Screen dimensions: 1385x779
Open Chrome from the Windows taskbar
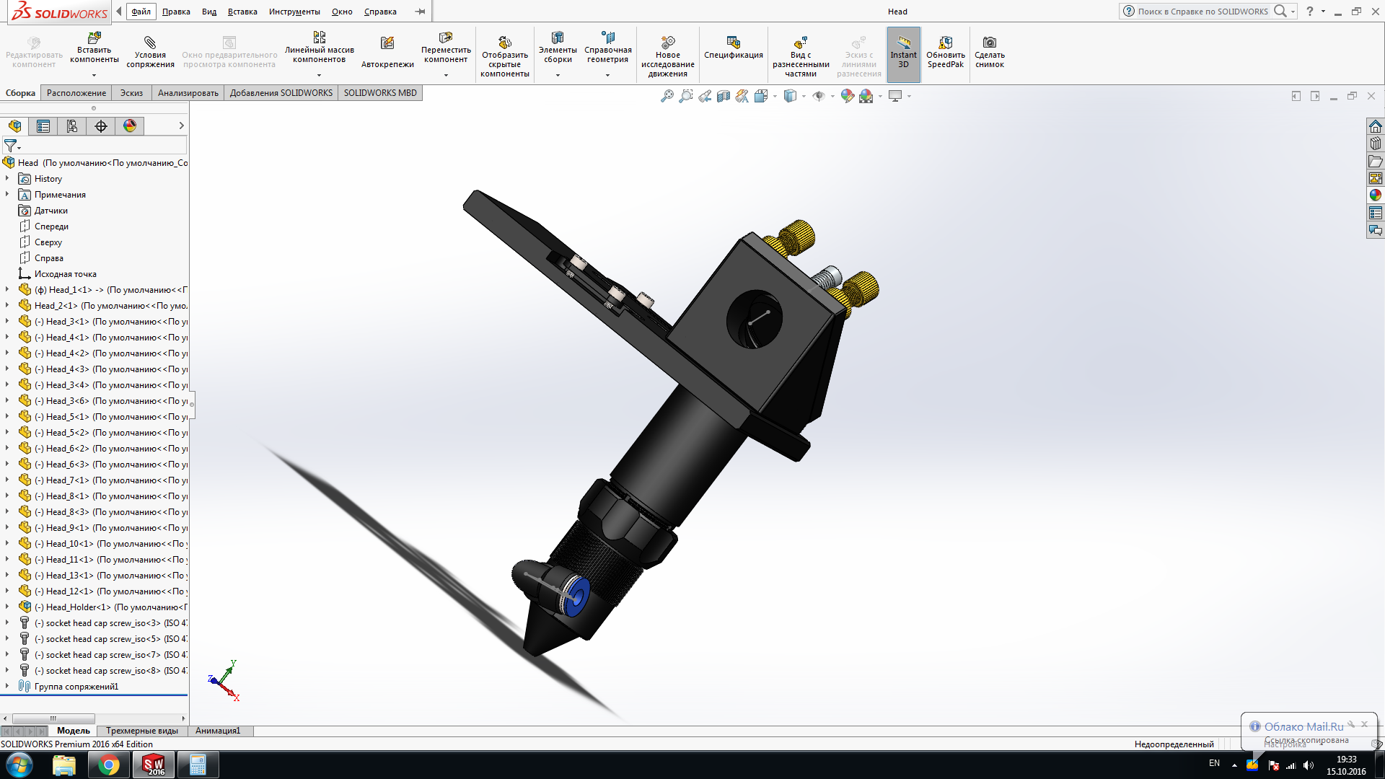(x=109, y=765)
